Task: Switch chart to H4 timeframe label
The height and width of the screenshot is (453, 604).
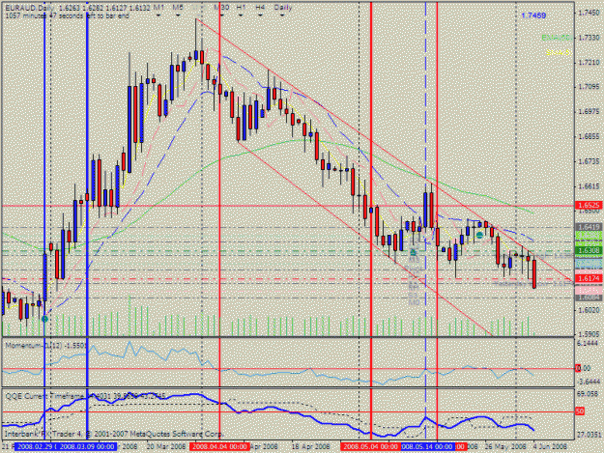Action: pyautogui.click(x=260, y=8)
